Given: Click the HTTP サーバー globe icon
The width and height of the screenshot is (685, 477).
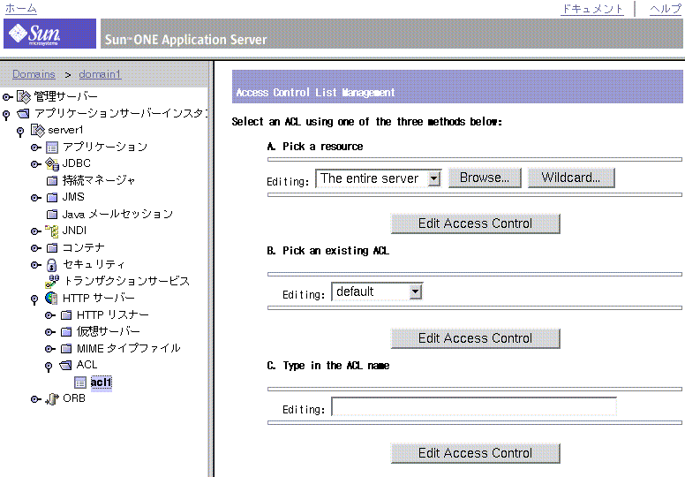Looking at the screenshot, I should point(51,299).
